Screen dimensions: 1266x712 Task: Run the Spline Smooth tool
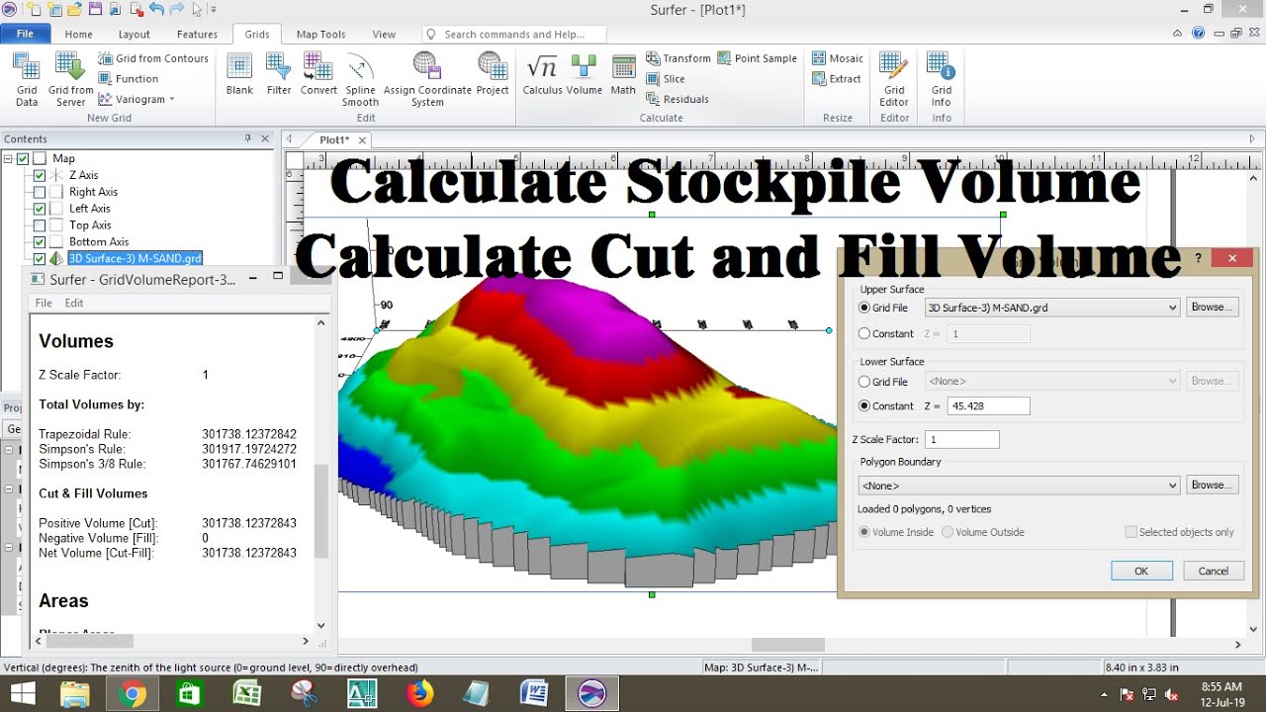coord(360,79)
